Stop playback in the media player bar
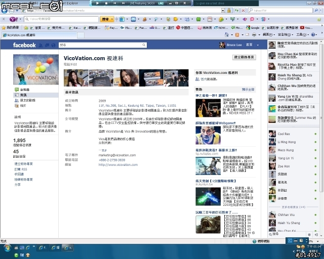Image resolution: width=324 pixels, height=259 pixels. point(106,3)
